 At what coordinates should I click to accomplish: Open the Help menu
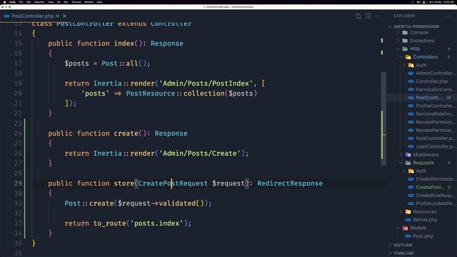click(99, 2)
